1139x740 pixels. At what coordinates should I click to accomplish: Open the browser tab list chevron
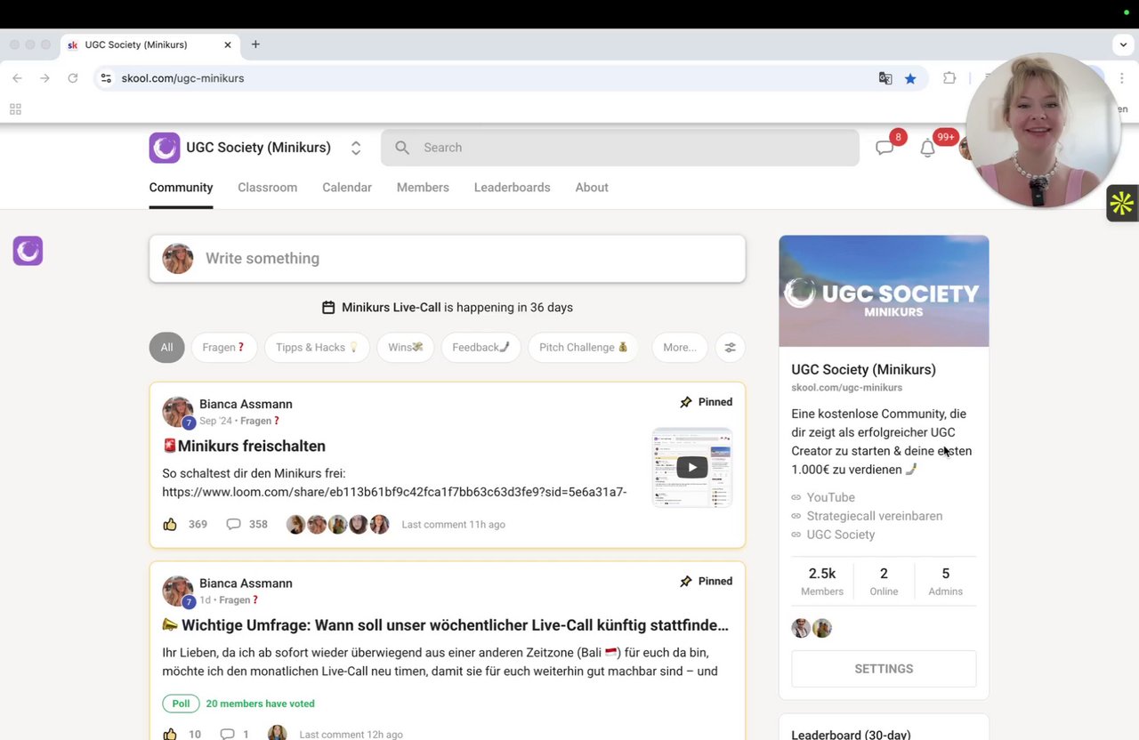[x=1124, y=44]
